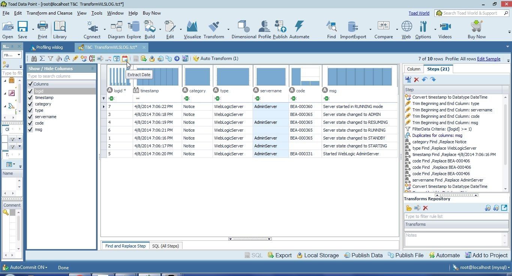
Task: Click the funnel filter data toolbar icon
Action: tap(51, 58)
